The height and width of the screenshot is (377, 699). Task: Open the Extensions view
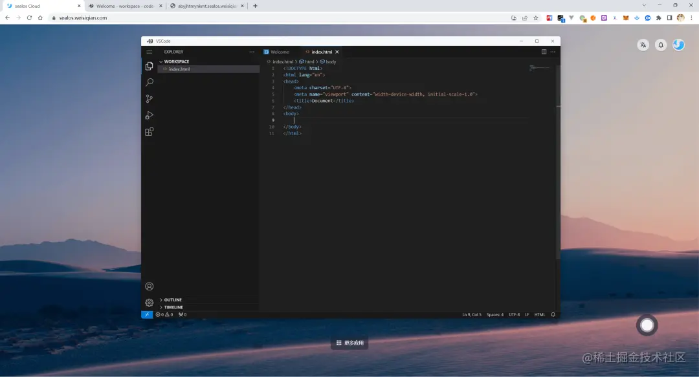coord(150,132)
